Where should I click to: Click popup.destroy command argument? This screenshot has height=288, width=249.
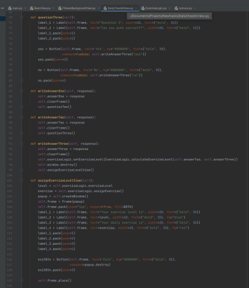[x=97, y=265]
